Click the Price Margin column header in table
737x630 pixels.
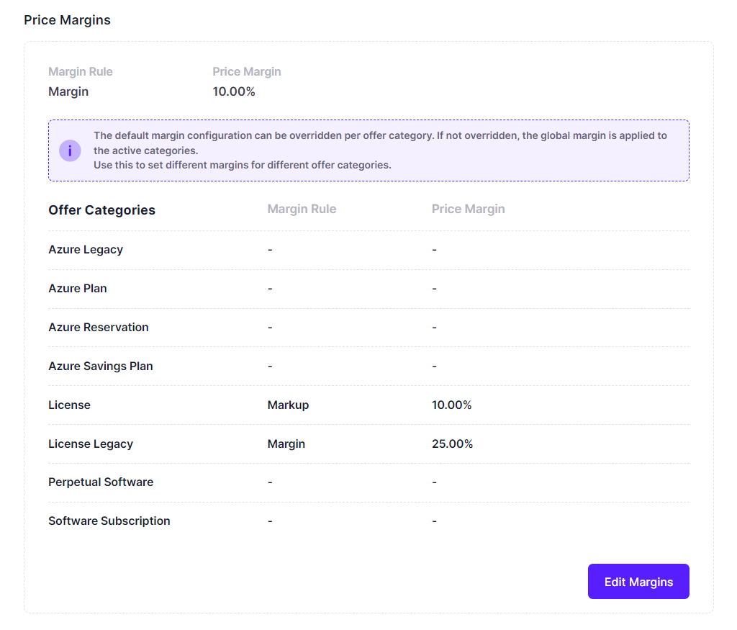click(x=468, y=209)
